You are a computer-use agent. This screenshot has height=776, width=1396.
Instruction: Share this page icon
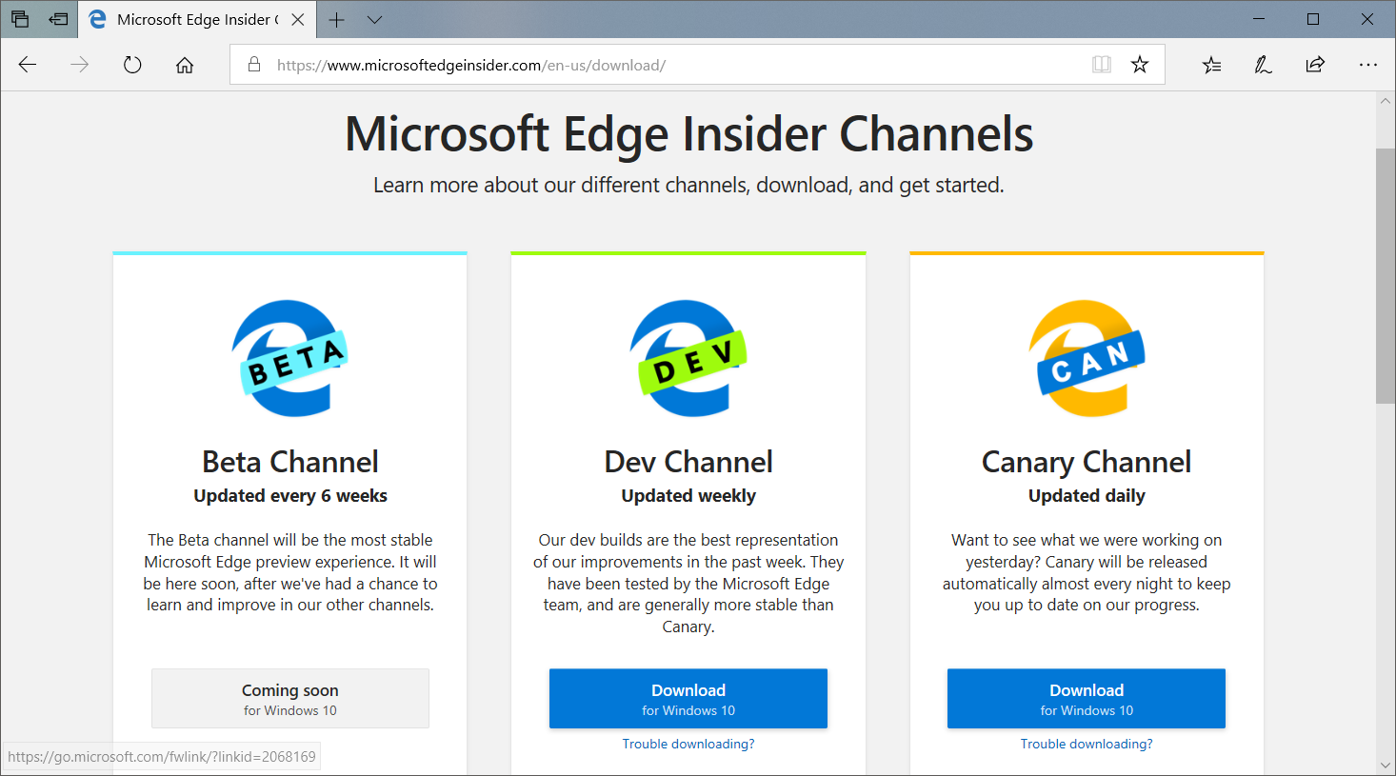coord(1315,65)
